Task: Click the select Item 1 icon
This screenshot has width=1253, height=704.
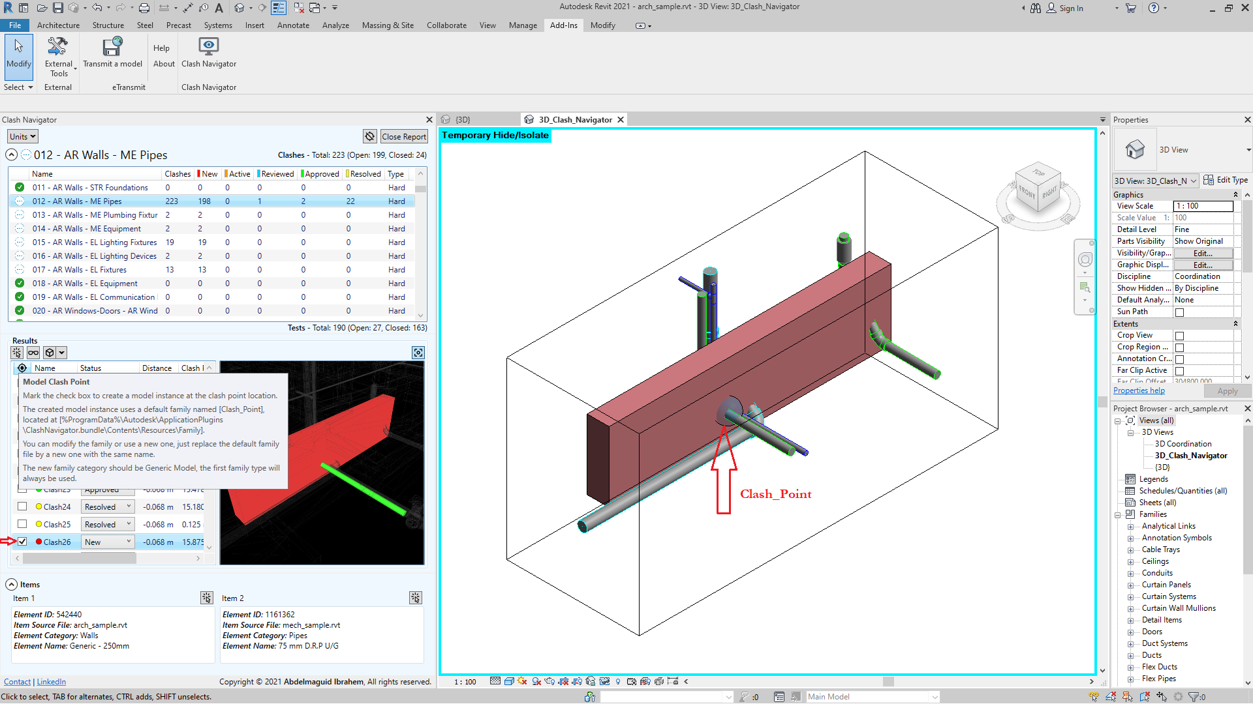Action: coord(206,598)
